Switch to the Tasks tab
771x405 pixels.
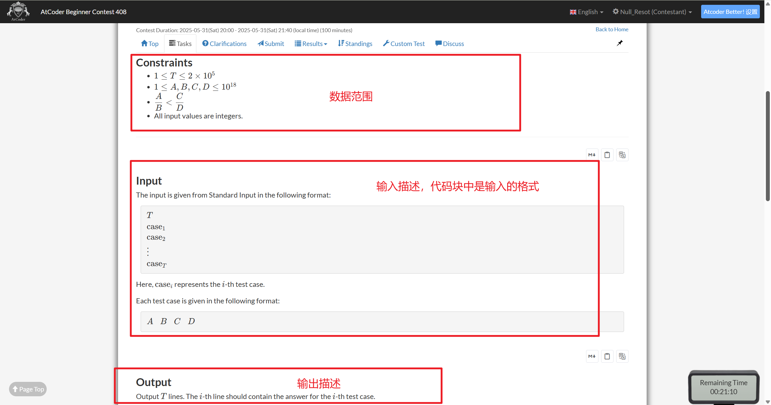[x=180, y=43]
